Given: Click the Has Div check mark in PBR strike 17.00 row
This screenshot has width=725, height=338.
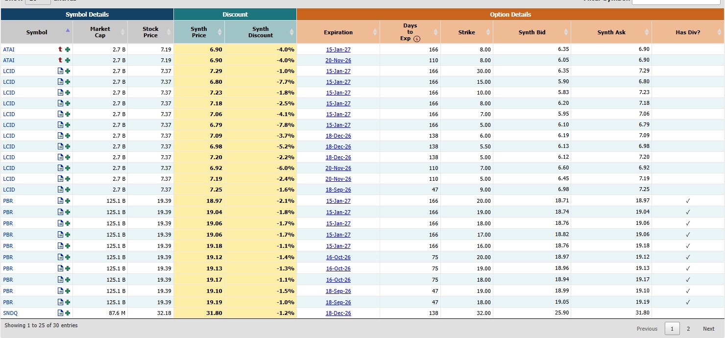Looking at the screenshot, I should (x=688, y=235).
